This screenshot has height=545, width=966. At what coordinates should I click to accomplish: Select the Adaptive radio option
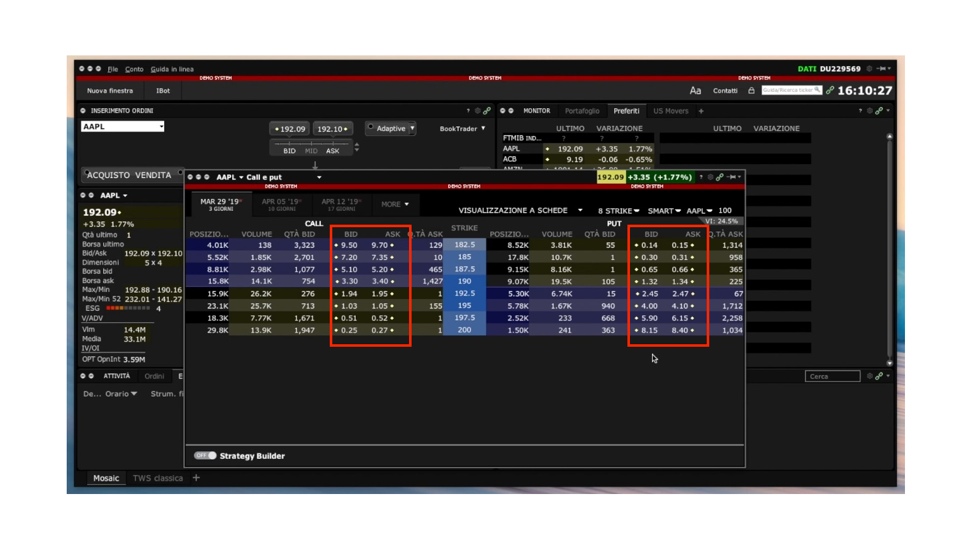point(371,127)
